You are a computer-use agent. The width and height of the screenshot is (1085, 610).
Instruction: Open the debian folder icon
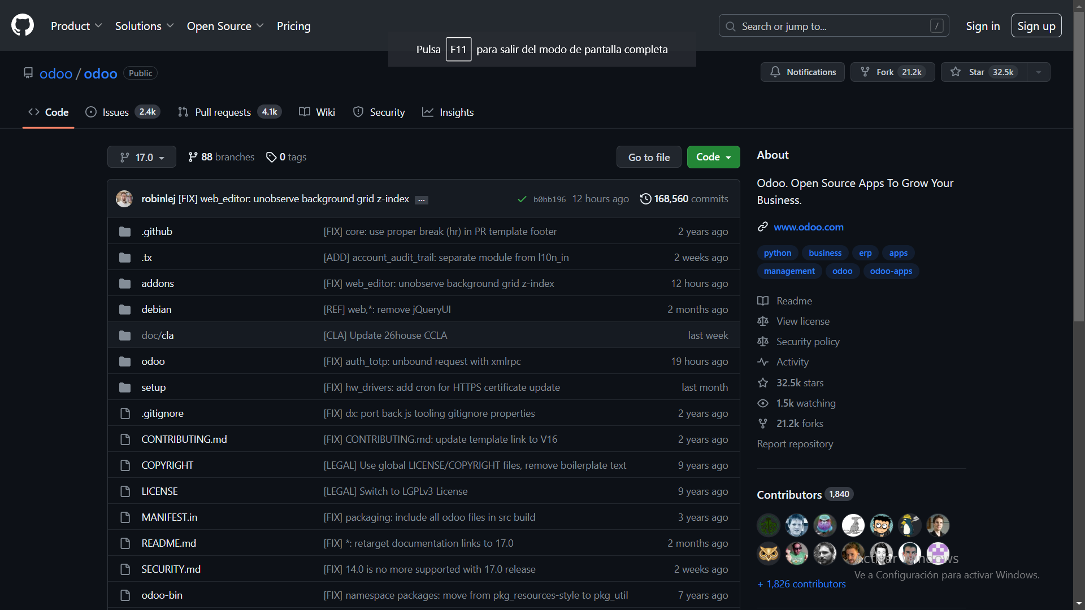coord(125,310)
